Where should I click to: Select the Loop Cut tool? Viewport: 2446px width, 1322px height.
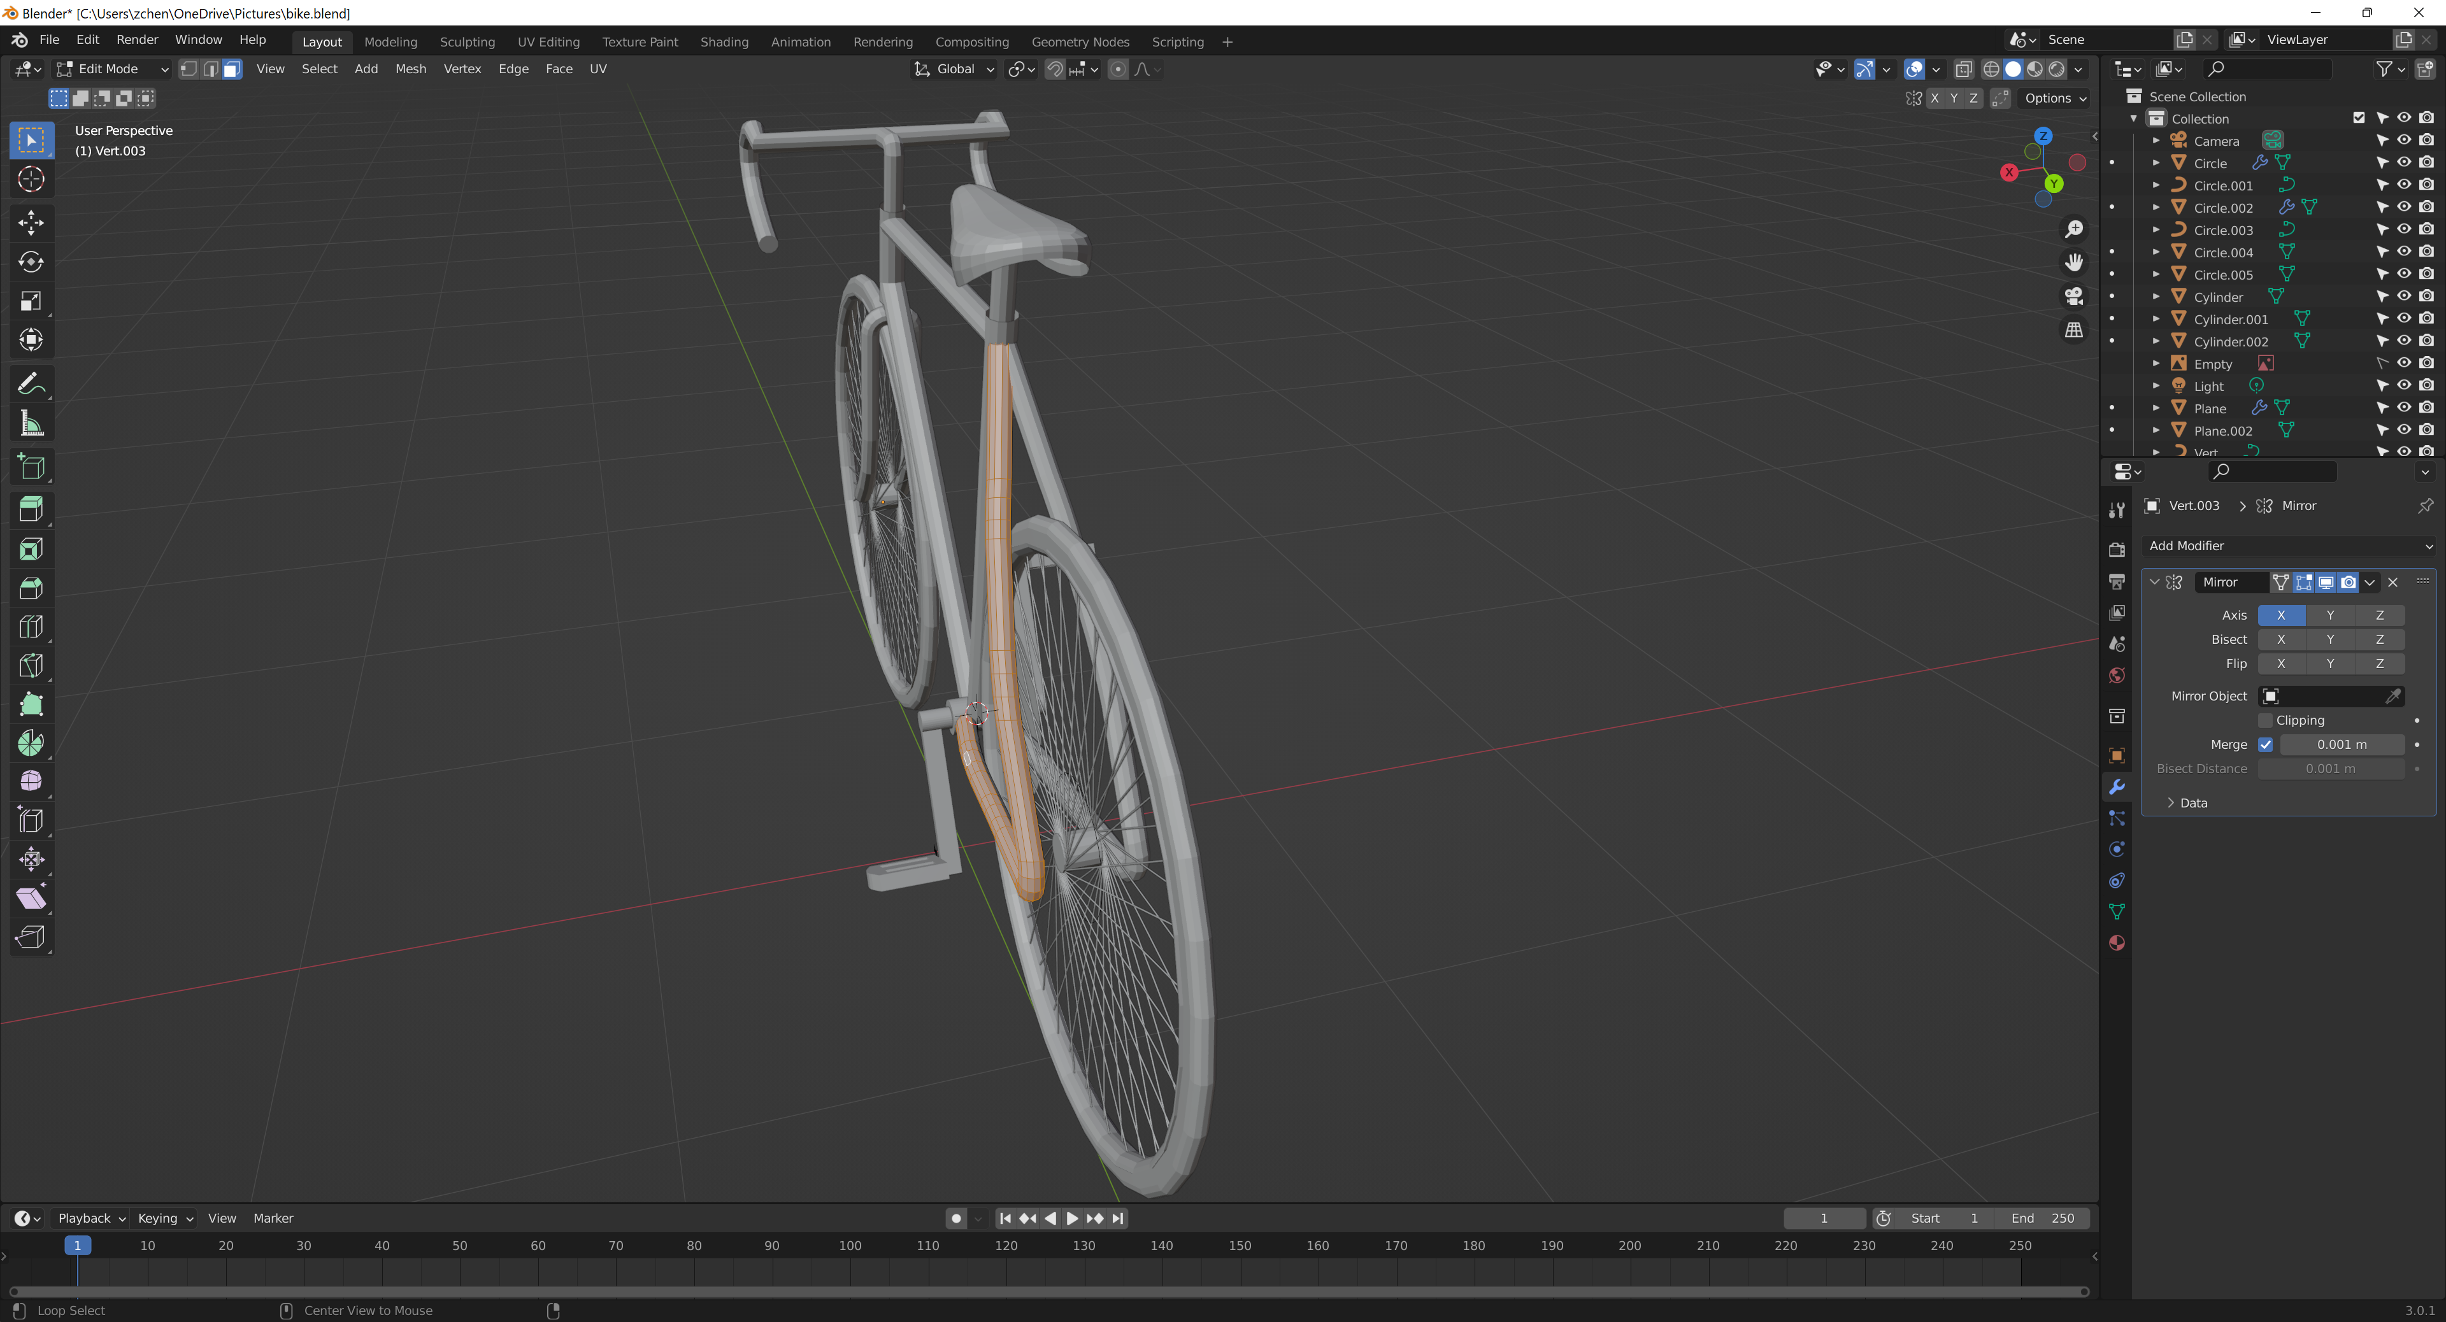coord(31,627)
